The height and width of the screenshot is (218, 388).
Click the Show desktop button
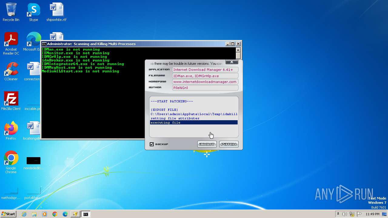(x=385, y=214)
